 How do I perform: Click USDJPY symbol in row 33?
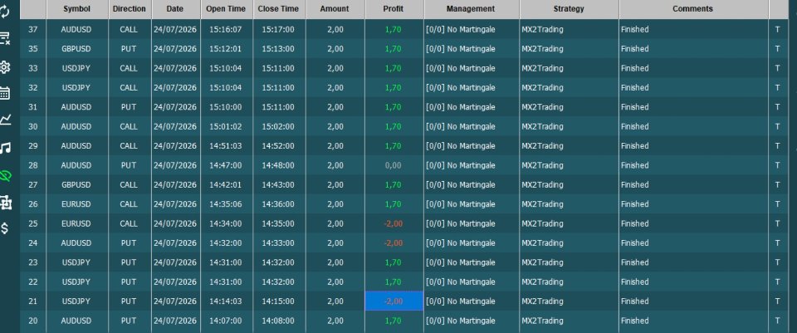tap(76, 68)
